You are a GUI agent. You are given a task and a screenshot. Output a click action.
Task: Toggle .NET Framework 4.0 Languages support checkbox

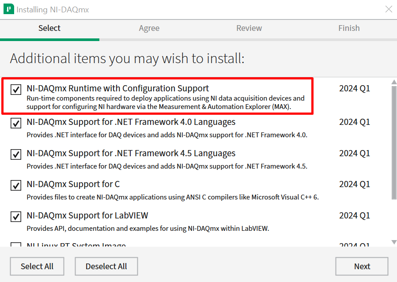(16, 123)
